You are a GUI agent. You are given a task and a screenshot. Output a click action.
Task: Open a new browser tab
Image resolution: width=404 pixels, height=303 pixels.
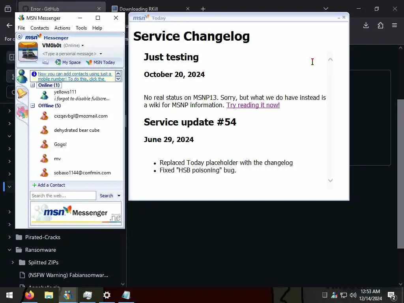pyautogui.click(x=203, y=9)
